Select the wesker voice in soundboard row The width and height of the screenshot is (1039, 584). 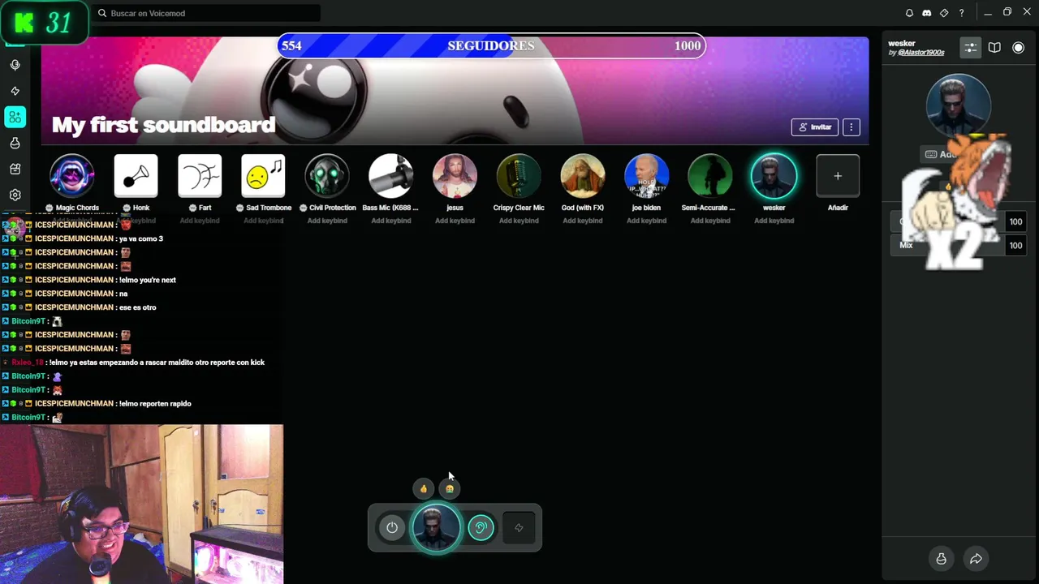774,176
